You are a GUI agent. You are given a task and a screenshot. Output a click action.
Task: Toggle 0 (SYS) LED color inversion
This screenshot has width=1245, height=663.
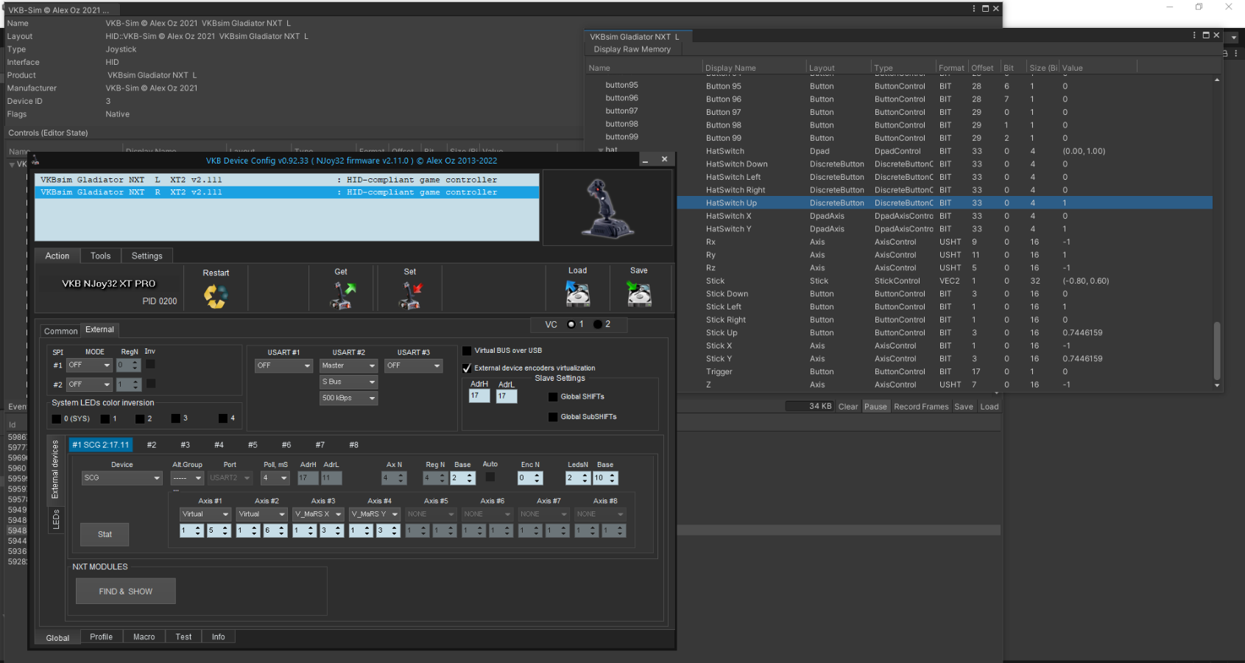coord(57,419)
